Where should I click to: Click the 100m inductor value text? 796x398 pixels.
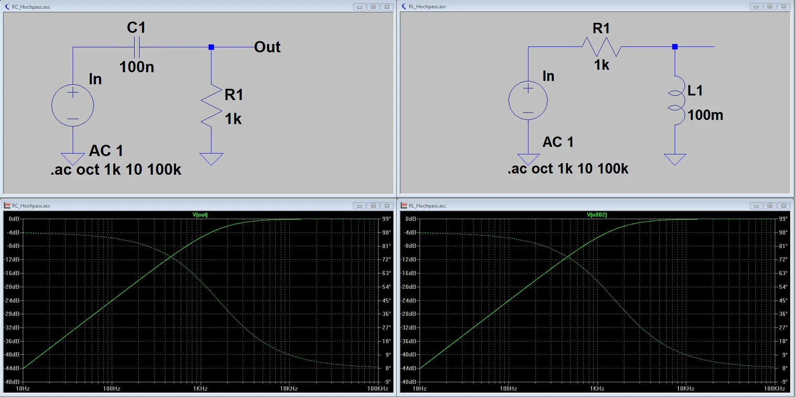[705, 115]
